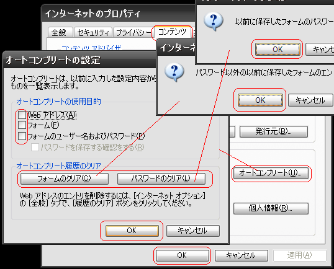
Task: Click the question mark icon in the form entries dialog
Action: pyautogui.click(x=174, y=72)
